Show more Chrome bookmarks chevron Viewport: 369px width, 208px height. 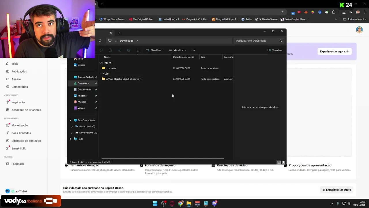(x=335, y=19)
